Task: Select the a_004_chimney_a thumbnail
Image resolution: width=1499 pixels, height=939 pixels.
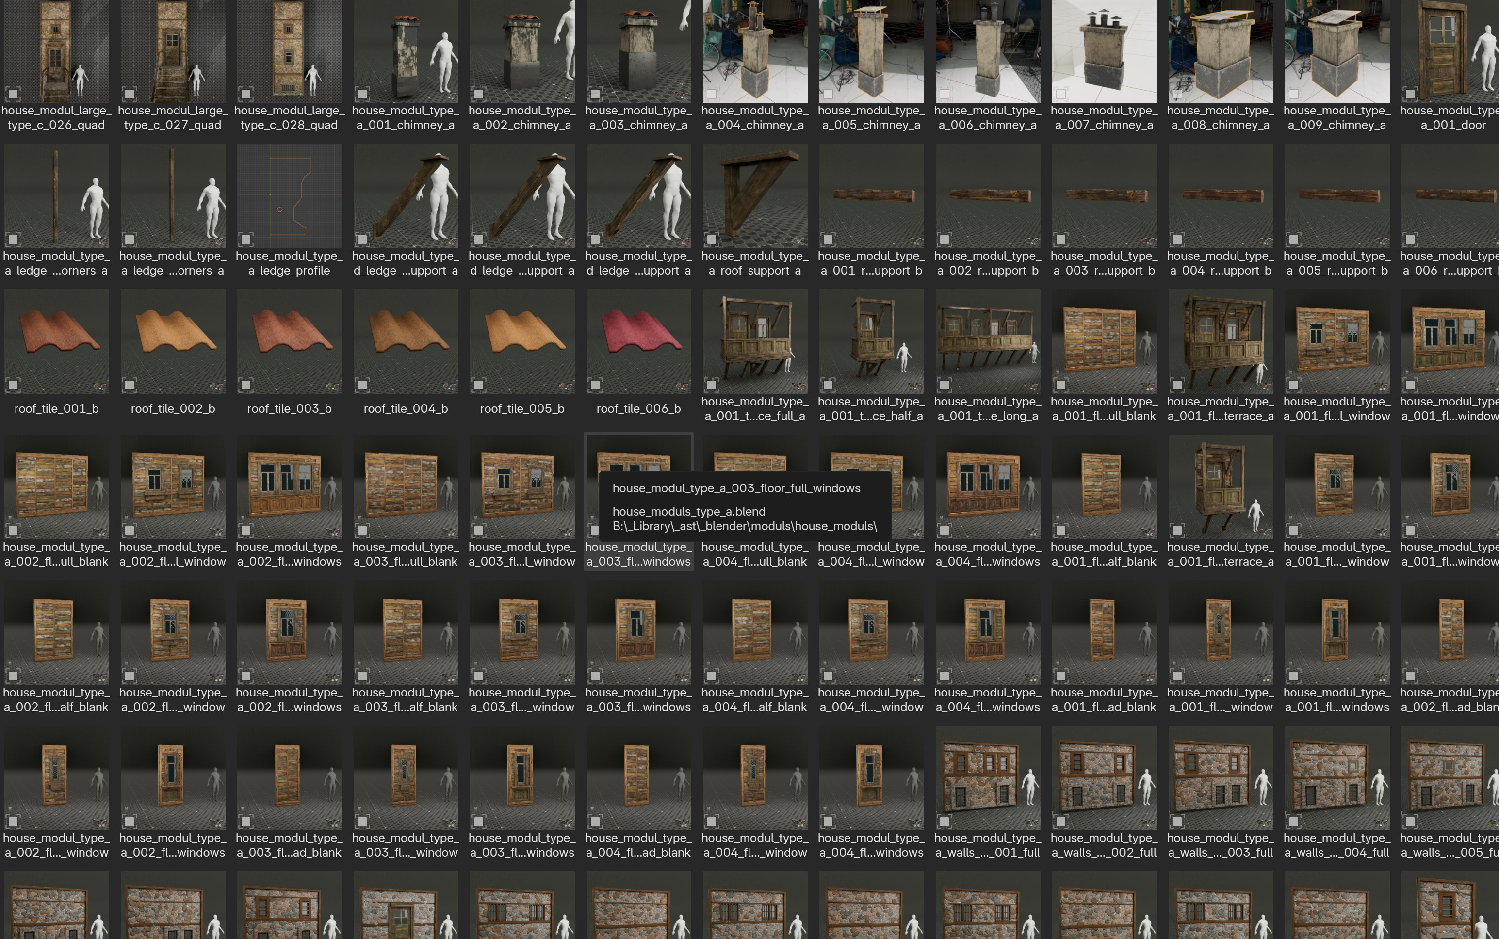Action: point(754,51)
